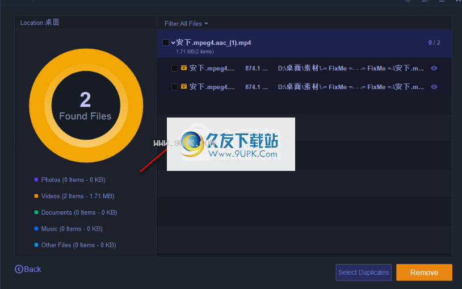Click the 874.1 size in upper row
Viewport: 462px width, 289px height.
point(257,68)
